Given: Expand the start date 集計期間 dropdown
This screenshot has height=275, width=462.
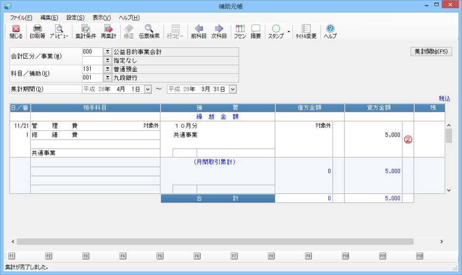Looking at the screenshot, I should [148, 89].
